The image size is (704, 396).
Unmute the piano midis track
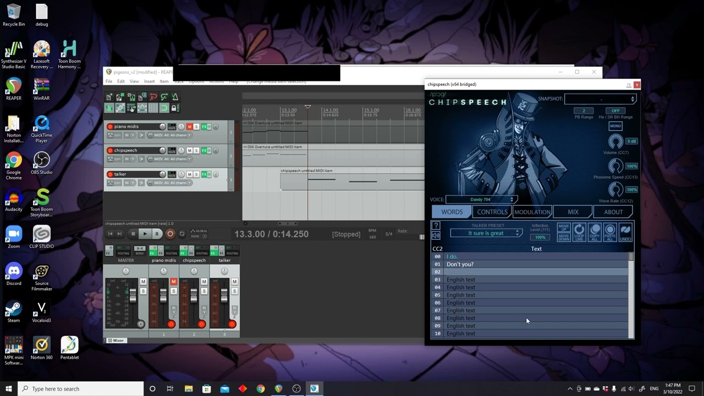coord(189,127)
